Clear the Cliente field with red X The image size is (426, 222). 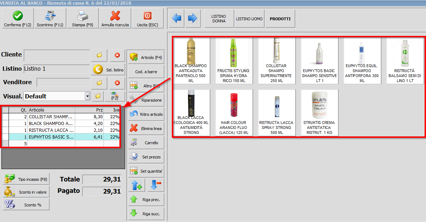[117, 55]
